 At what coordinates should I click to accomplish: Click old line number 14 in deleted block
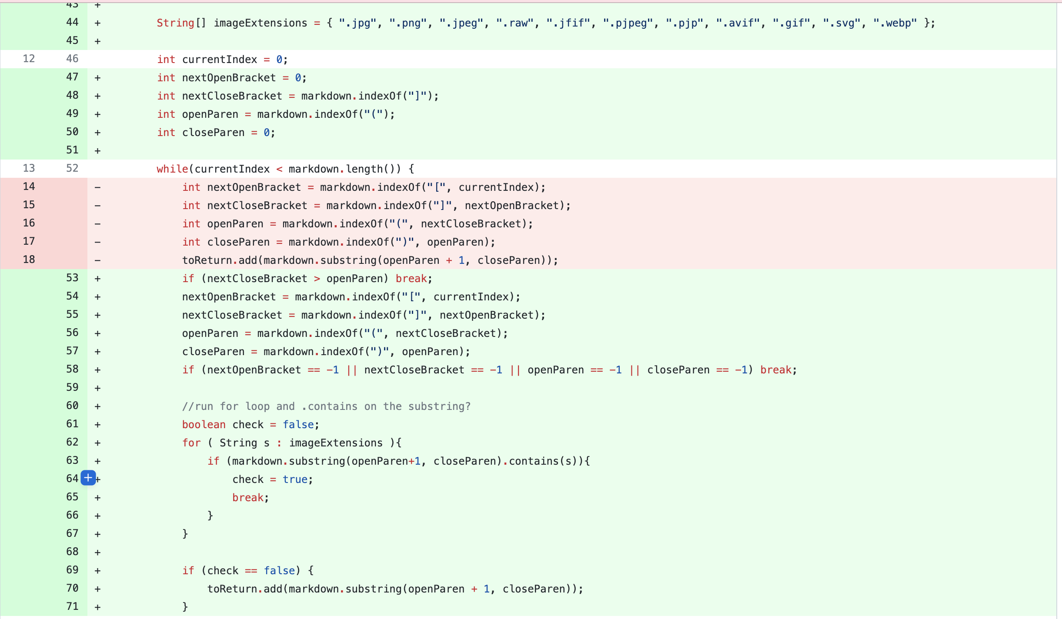[29, 186]
